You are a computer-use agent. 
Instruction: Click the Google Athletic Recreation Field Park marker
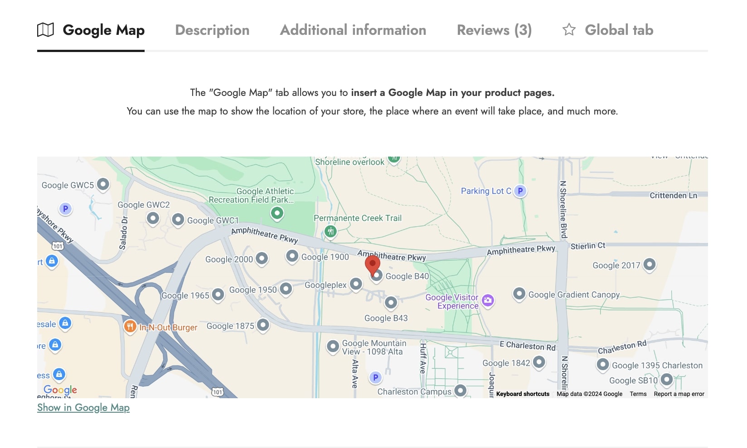click(x=277, y=213)
